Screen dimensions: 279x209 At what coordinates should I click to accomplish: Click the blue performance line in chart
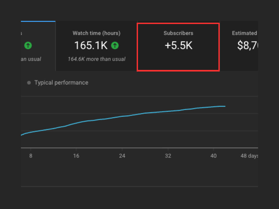[123, 116]
